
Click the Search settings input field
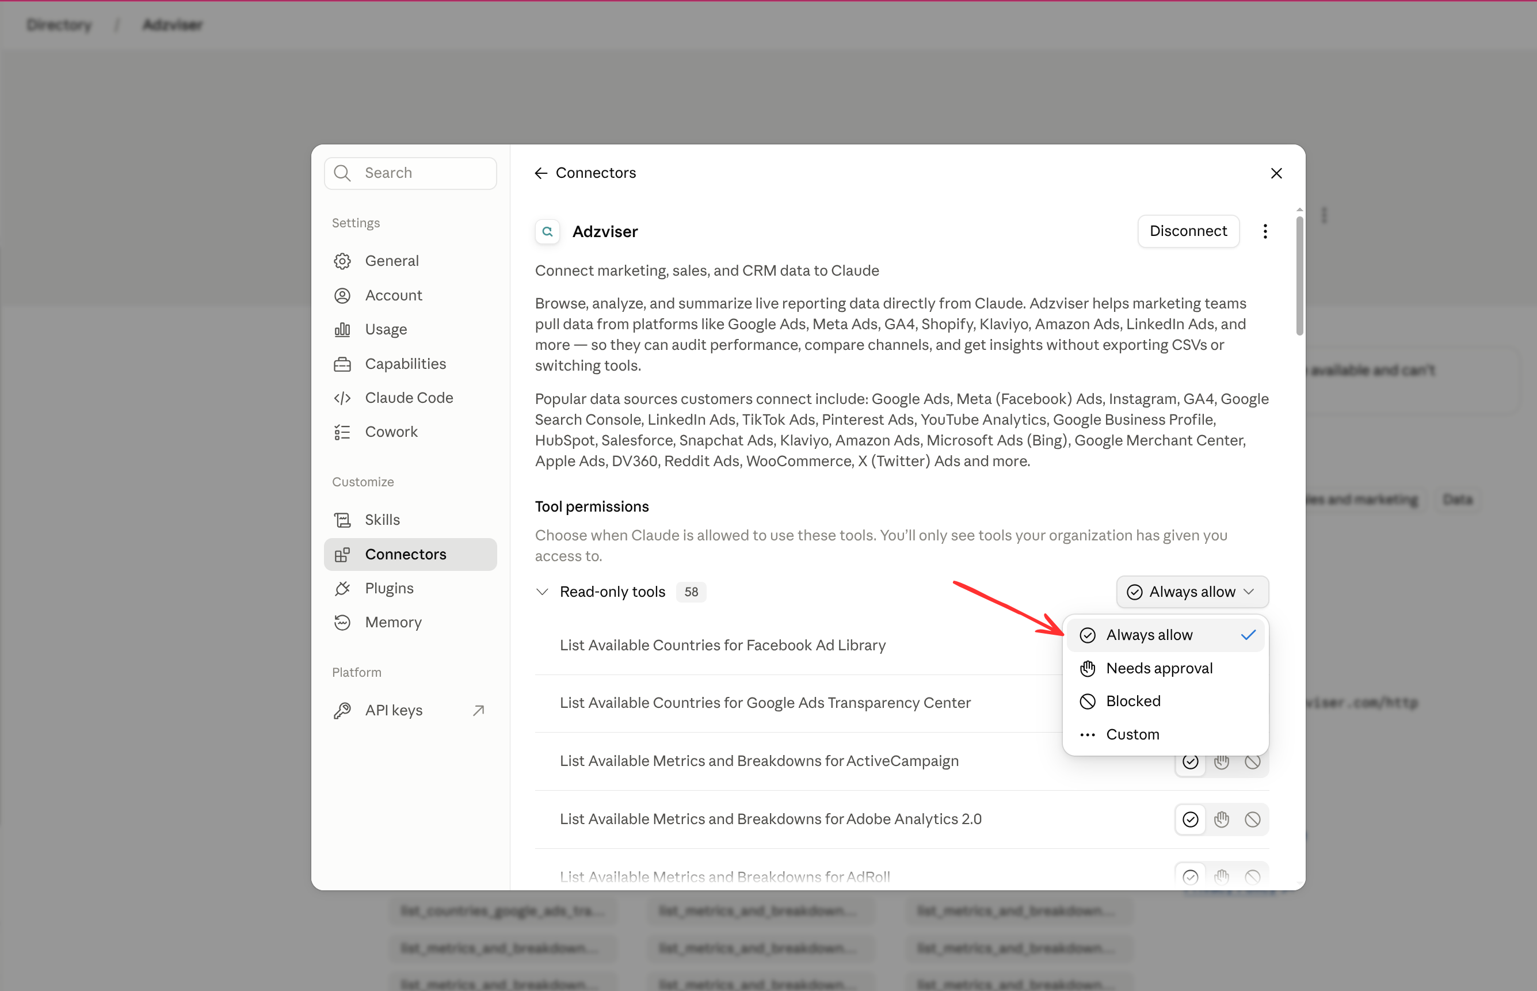click(410, 173)
